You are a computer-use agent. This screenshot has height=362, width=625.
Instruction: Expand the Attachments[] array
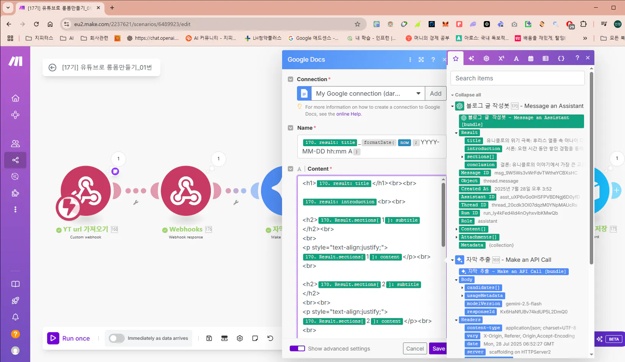(456, 237)
